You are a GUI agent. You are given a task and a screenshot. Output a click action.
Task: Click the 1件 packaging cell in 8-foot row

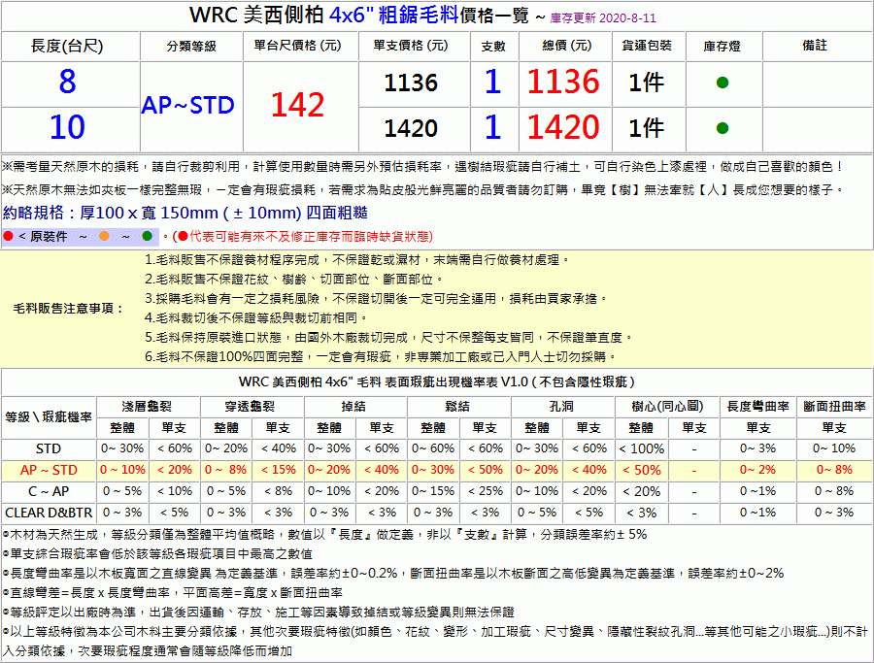pyautogui.click(x=647, y=83)
